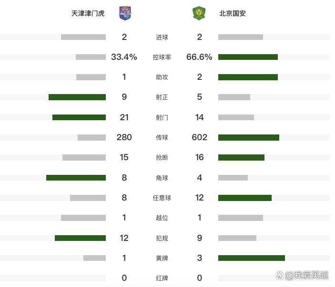Click Beijing's green tackles bar for 16
Viewport: 335px width, 287px height.
(241, 157)
